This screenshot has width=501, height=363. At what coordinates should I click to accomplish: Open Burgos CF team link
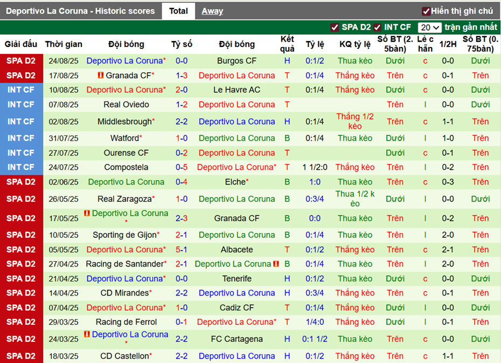pos(236,61)
